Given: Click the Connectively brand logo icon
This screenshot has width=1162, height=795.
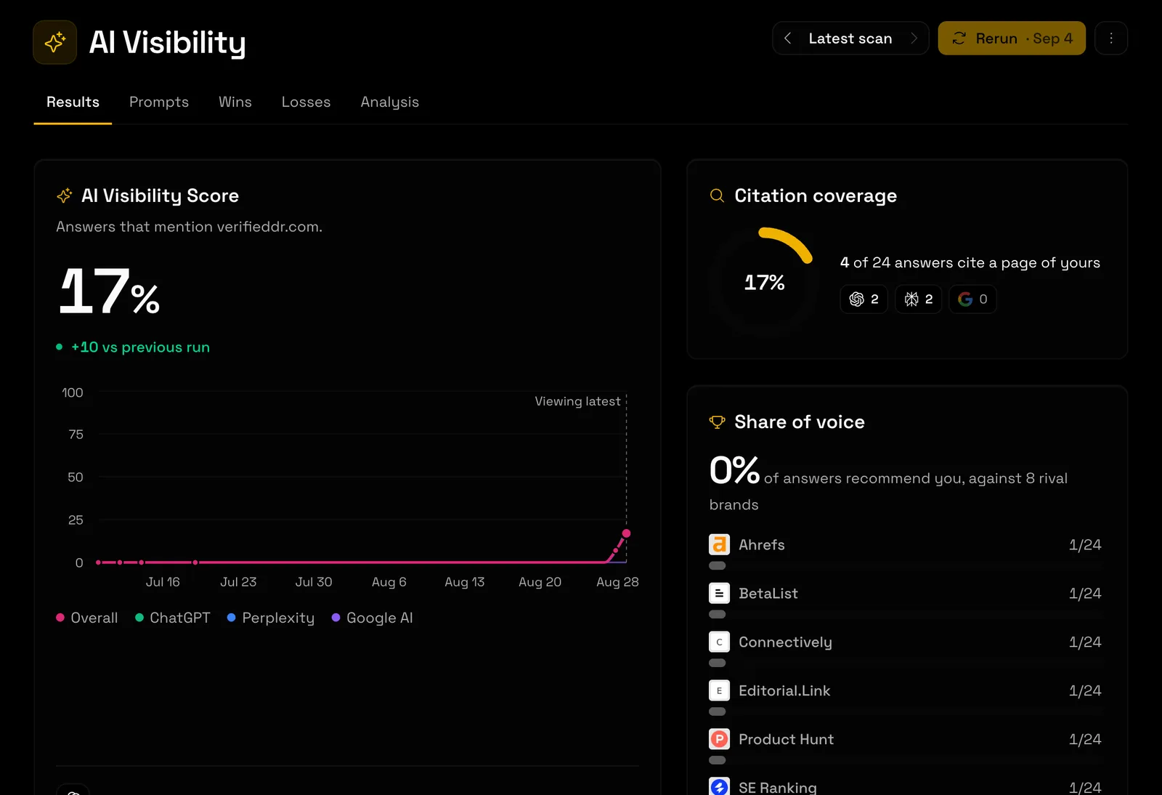Looking at the screenshot, I should click(x=719, y=642).
